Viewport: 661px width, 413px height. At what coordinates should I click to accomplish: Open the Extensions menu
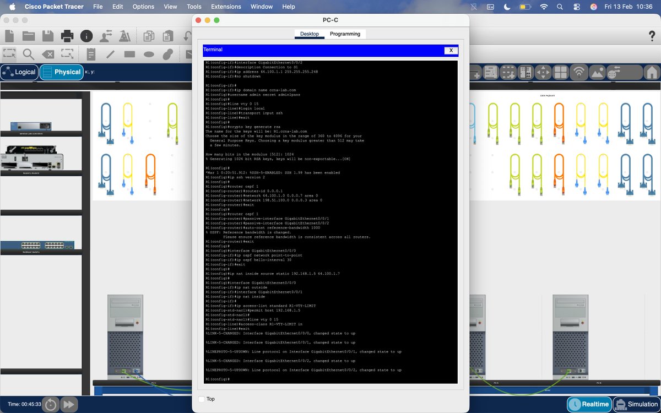click(226, 7)
